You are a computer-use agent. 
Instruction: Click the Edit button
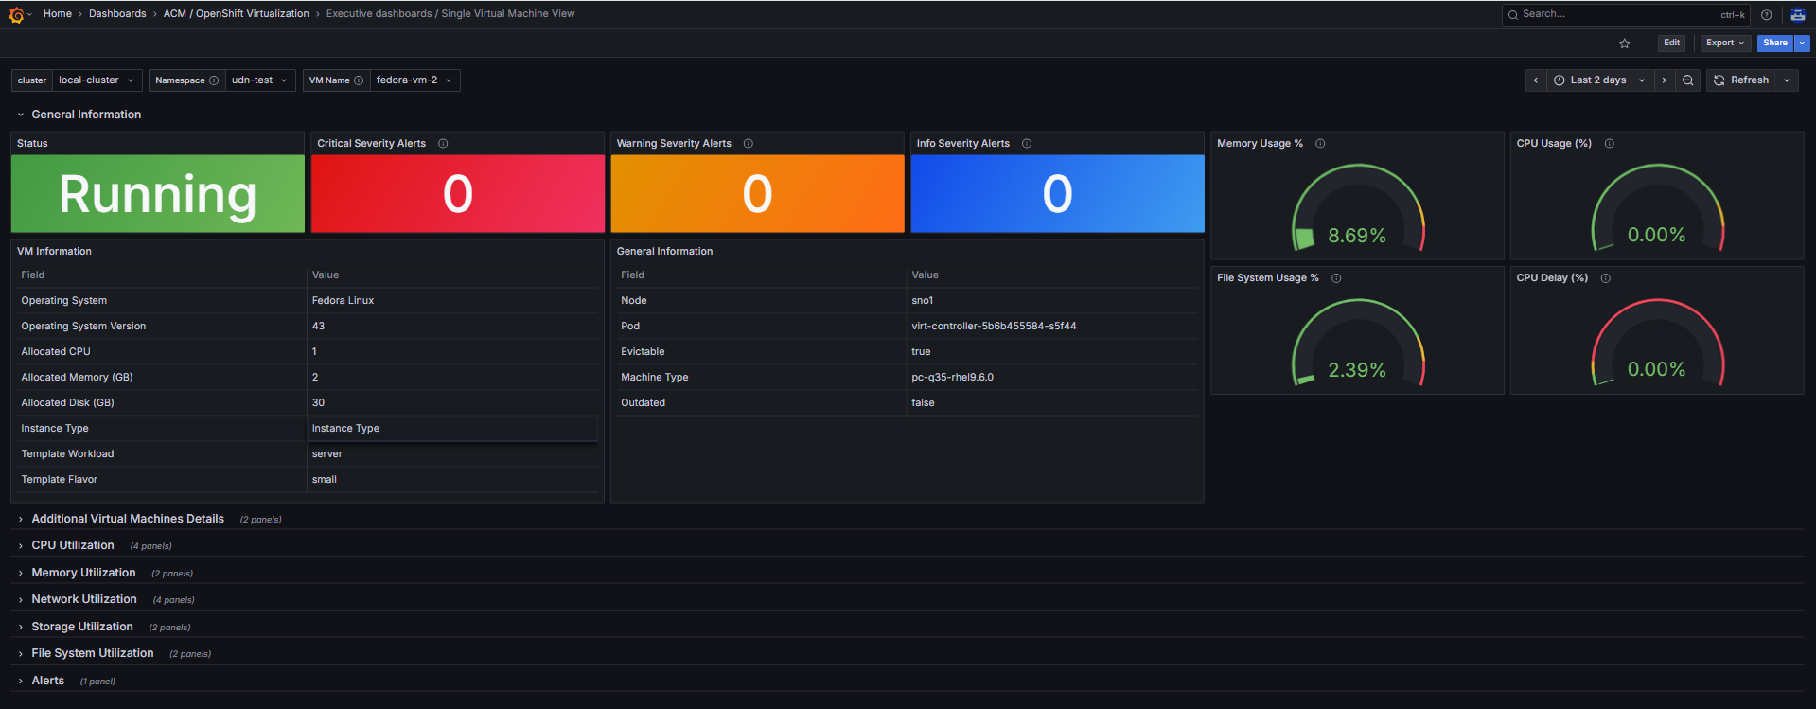1671,43
